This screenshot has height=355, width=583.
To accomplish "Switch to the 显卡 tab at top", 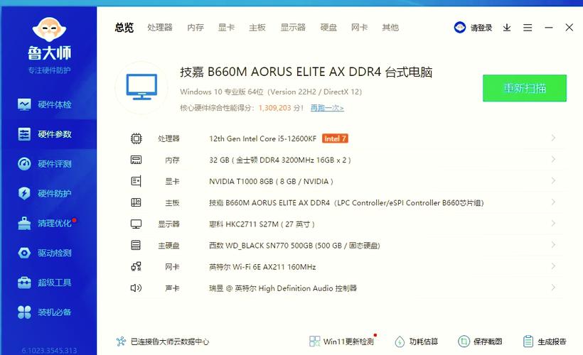I will point(226,28).
